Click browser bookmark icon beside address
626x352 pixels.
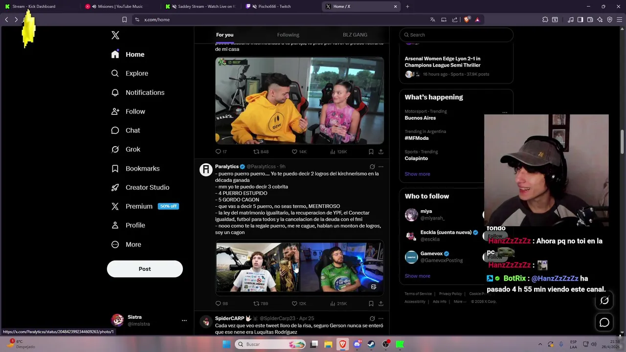coord(124,20)
